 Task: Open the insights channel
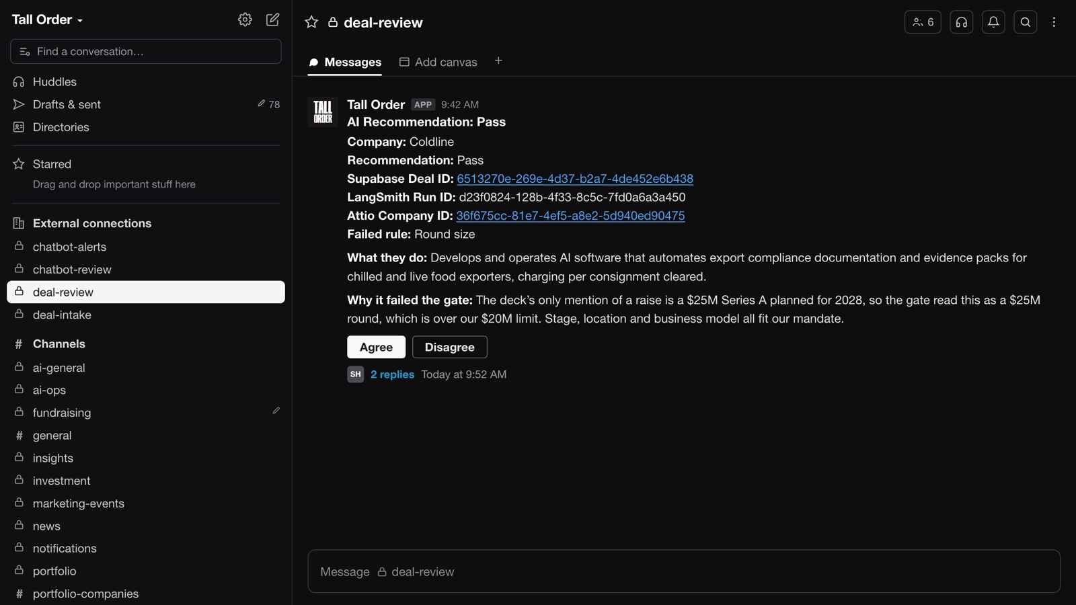(146, 458)
